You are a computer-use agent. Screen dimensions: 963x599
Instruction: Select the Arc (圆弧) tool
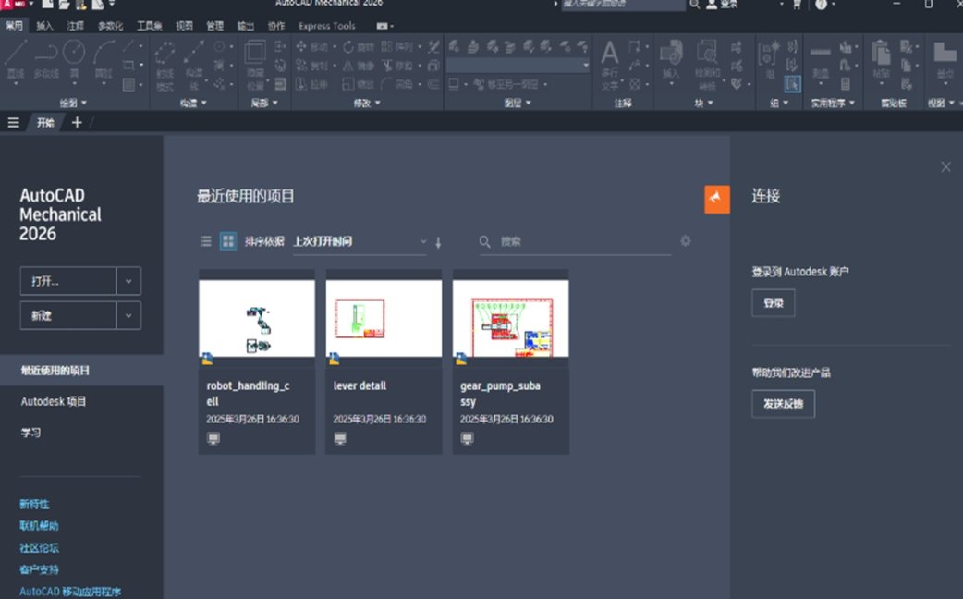tap(104, 60)
